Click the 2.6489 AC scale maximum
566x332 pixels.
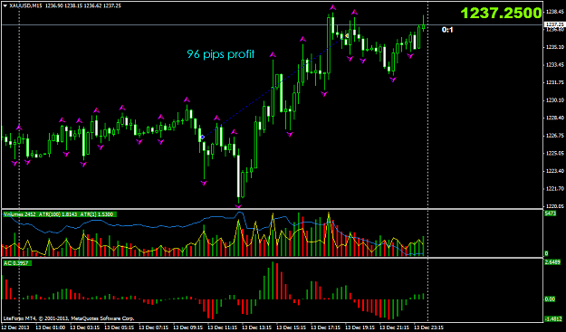point(552,262)
